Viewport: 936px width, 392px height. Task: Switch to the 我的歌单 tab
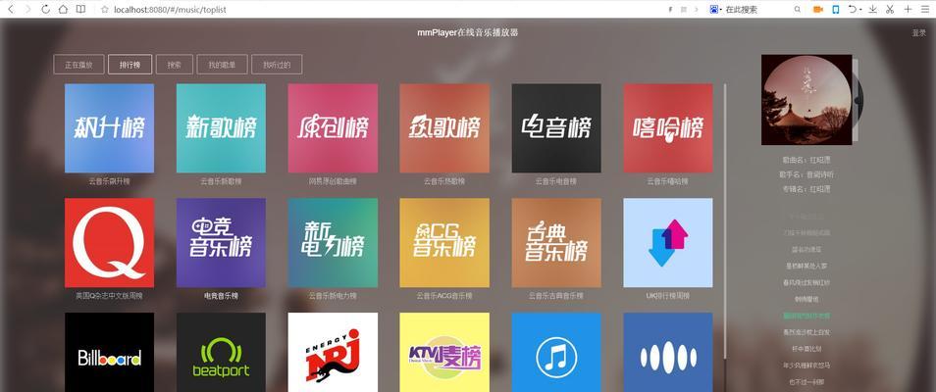click(222, 65)
